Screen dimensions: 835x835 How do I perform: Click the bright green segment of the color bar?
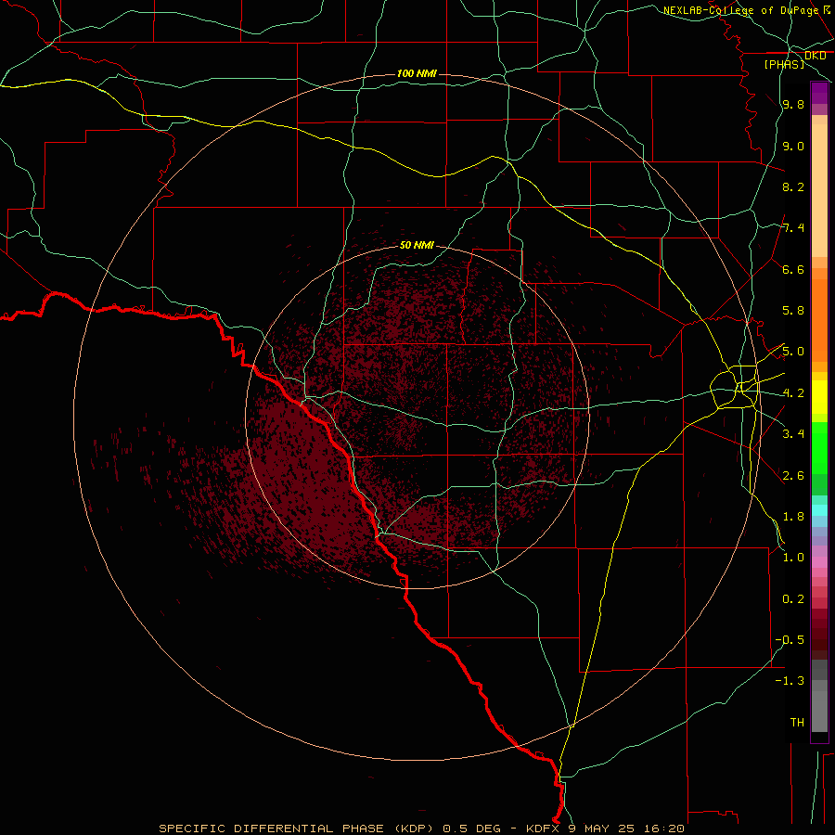[x=819, y=448]
